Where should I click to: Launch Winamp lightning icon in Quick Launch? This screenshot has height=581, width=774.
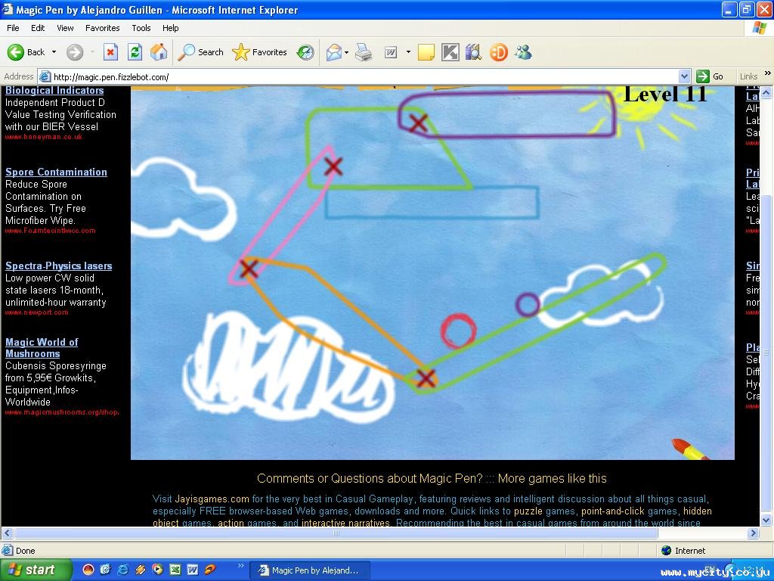coord(140,570)
